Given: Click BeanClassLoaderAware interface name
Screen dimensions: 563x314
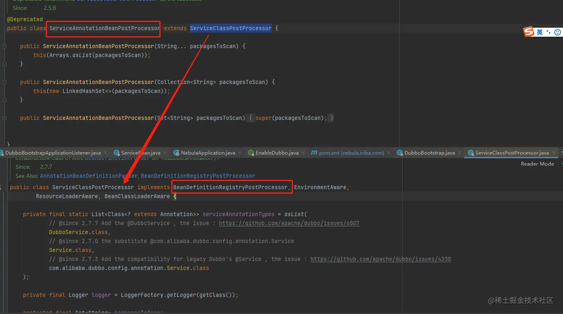Looking at the screenshot, I should 137,197.
